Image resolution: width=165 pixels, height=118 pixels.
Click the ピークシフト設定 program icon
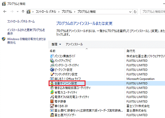coord(52,70)
